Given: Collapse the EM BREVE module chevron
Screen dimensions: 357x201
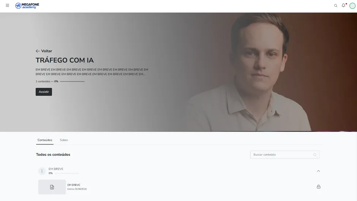Looking at the screenshot, I should tap(318, 171).
